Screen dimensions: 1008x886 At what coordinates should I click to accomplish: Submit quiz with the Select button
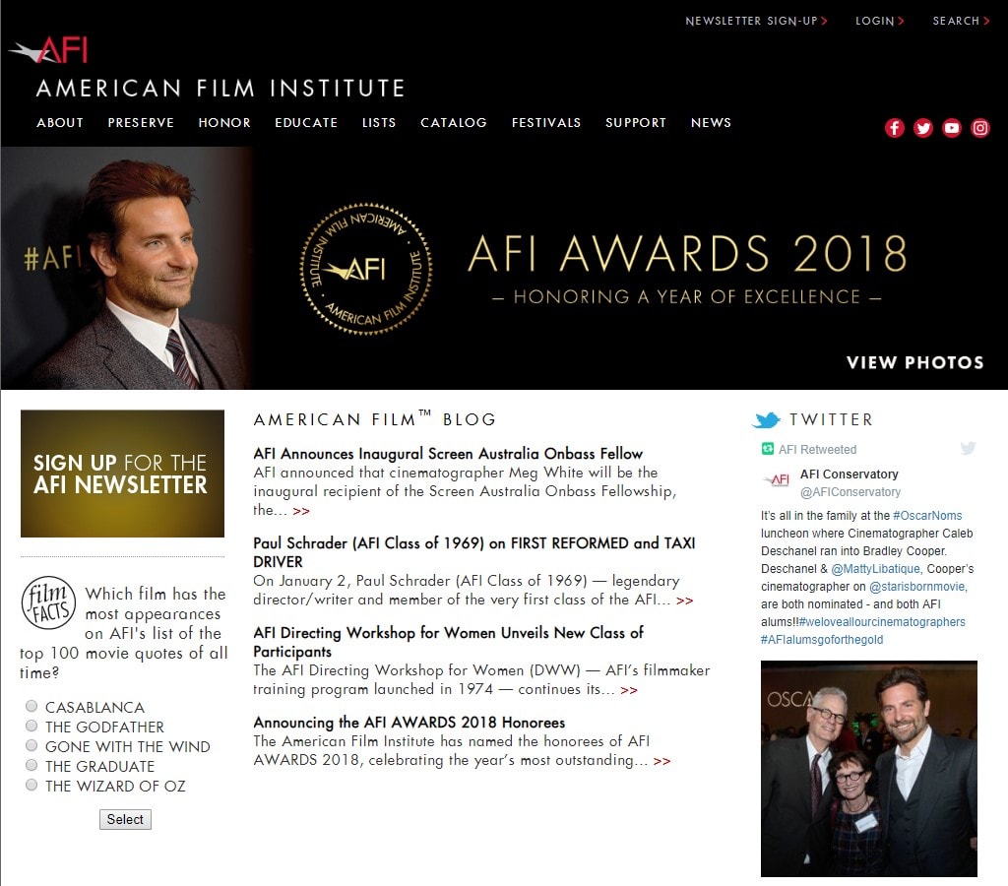coord(125,819)
